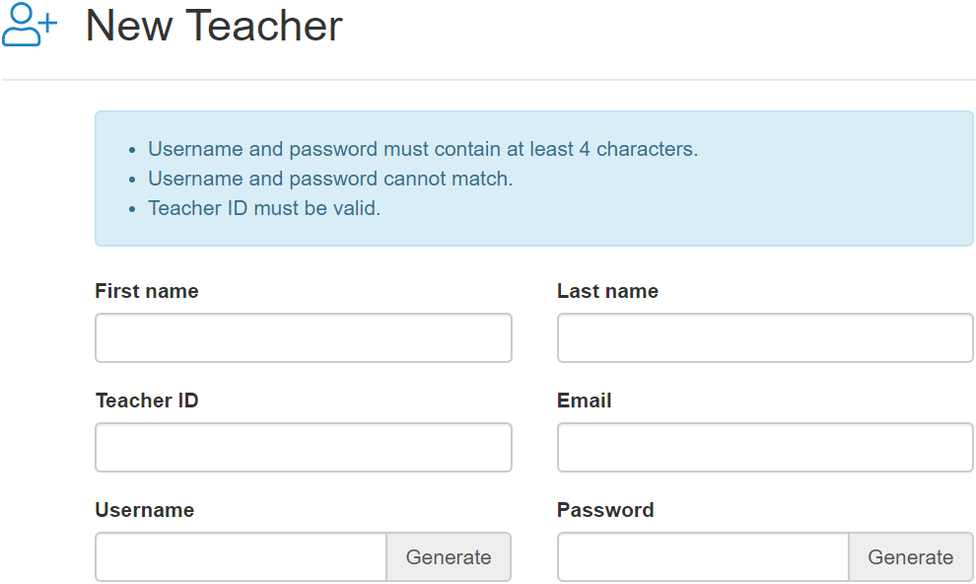Click the divider line beneath the heading
The height and width of the screenshot is (584, 976).
[489, 80]
